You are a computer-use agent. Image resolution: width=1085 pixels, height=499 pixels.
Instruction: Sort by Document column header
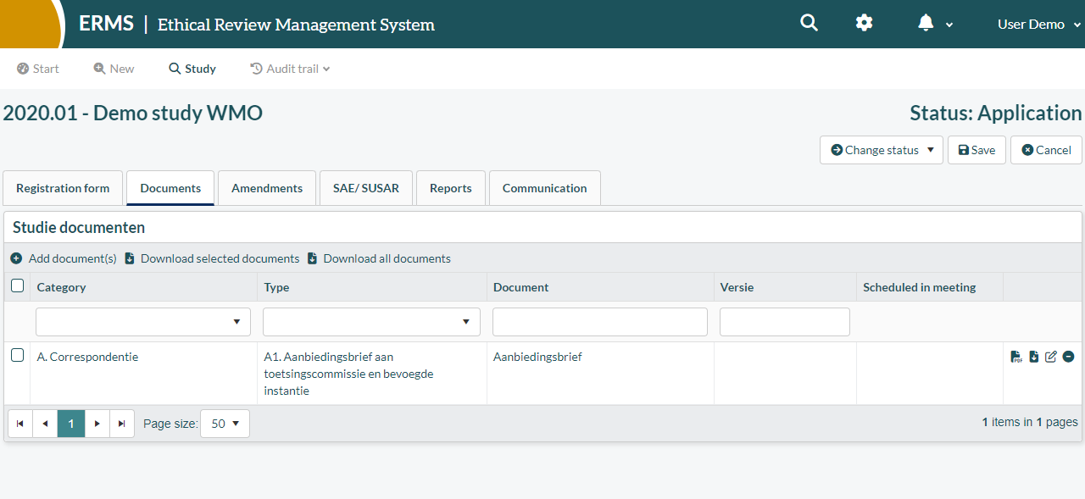click(521, 287)
